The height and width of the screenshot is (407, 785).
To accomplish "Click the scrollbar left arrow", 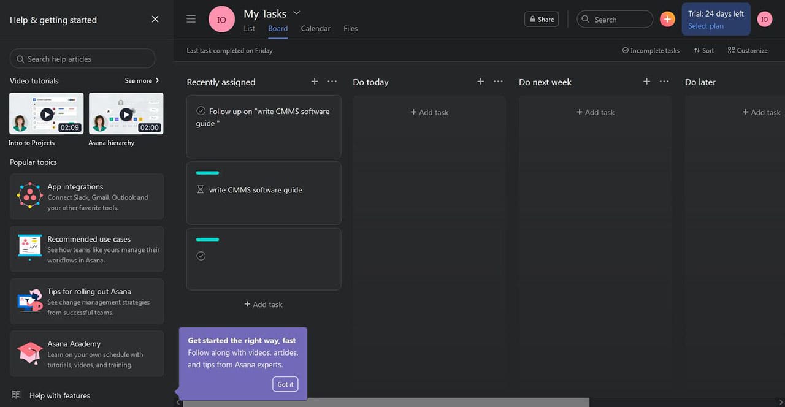I will click(178, 403).
